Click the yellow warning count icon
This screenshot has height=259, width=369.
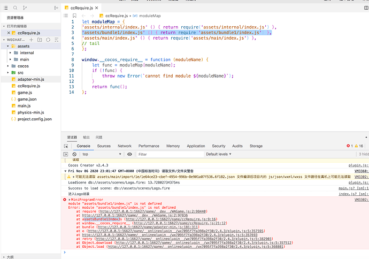(x=356, y=146)
